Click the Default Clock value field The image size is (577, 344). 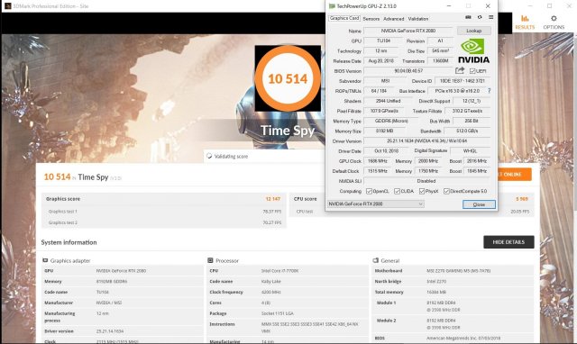pyautogui.click(x=378, y=171)
